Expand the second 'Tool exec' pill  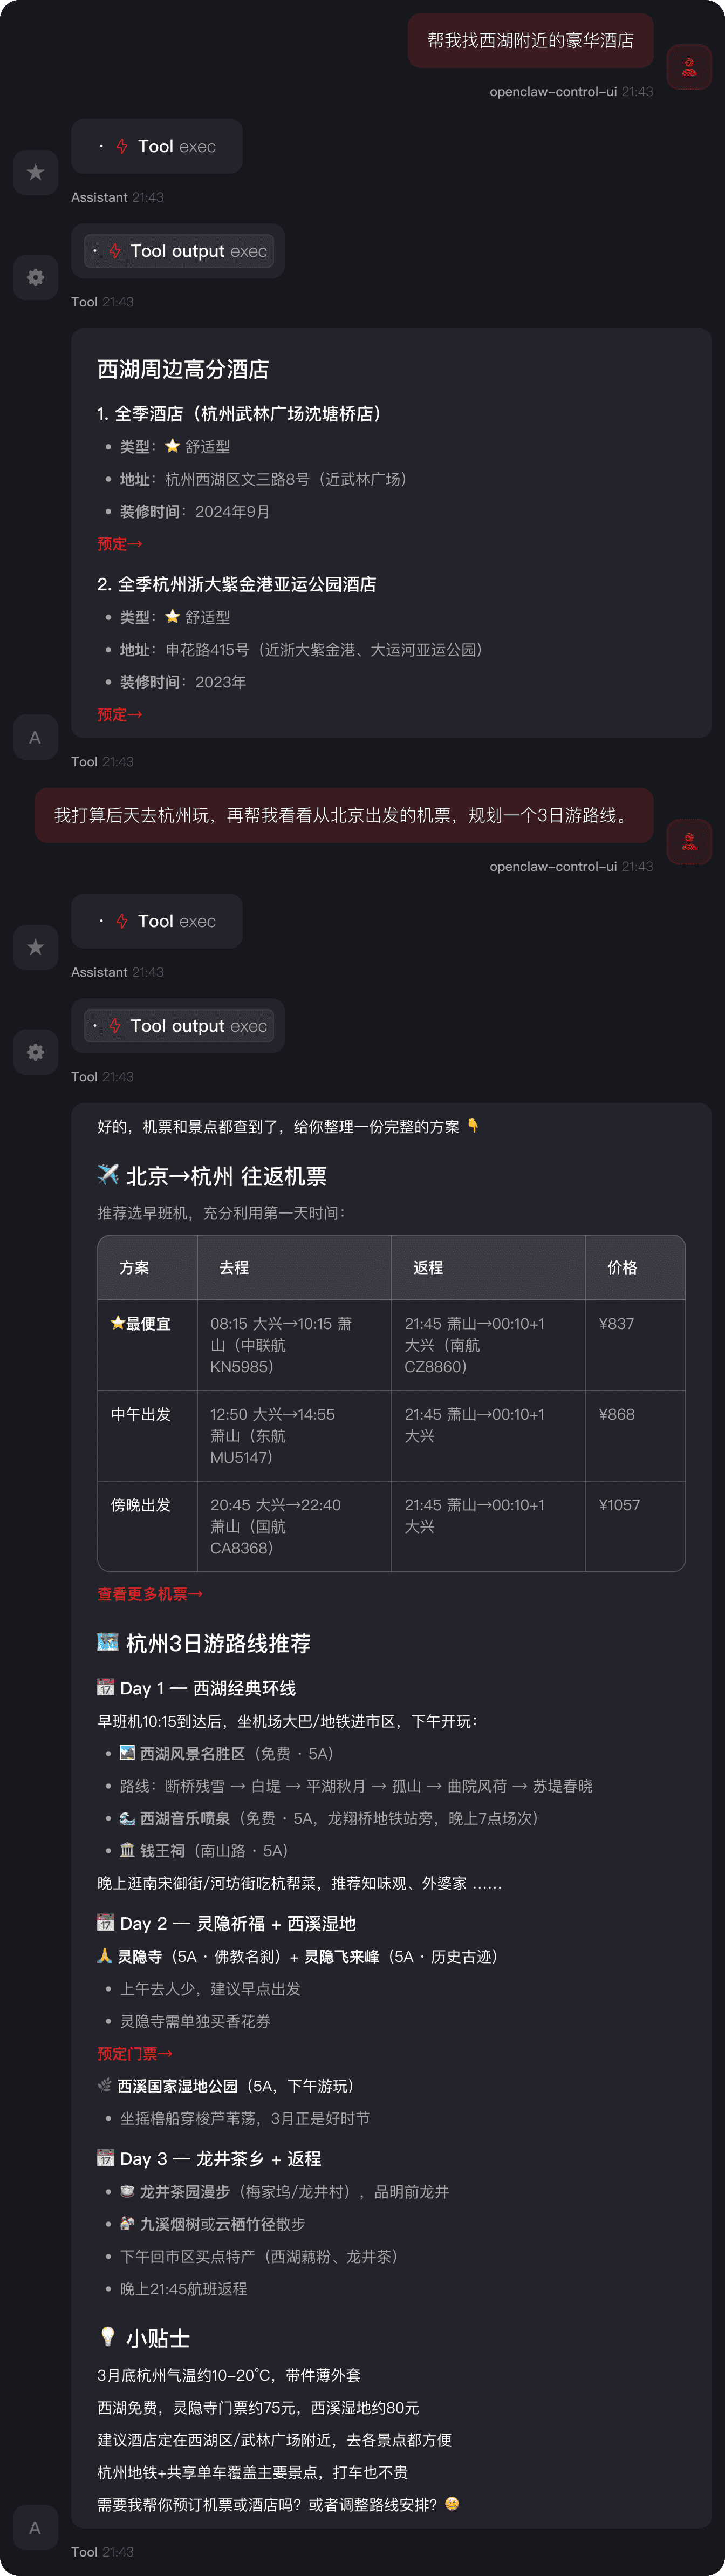[157, 921]
